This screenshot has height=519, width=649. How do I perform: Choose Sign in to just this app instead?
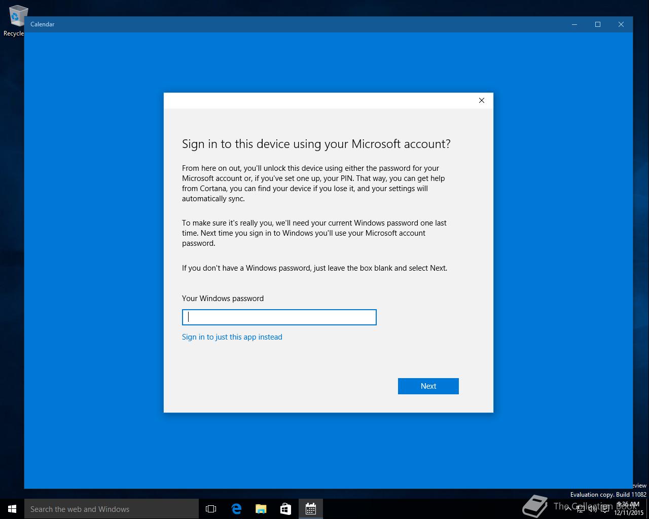[x=232, y=337]
